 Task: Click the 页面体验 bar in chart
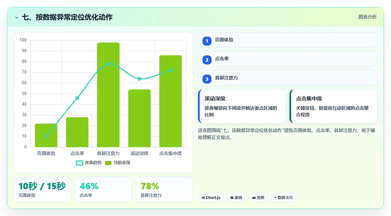click(46, 136)
